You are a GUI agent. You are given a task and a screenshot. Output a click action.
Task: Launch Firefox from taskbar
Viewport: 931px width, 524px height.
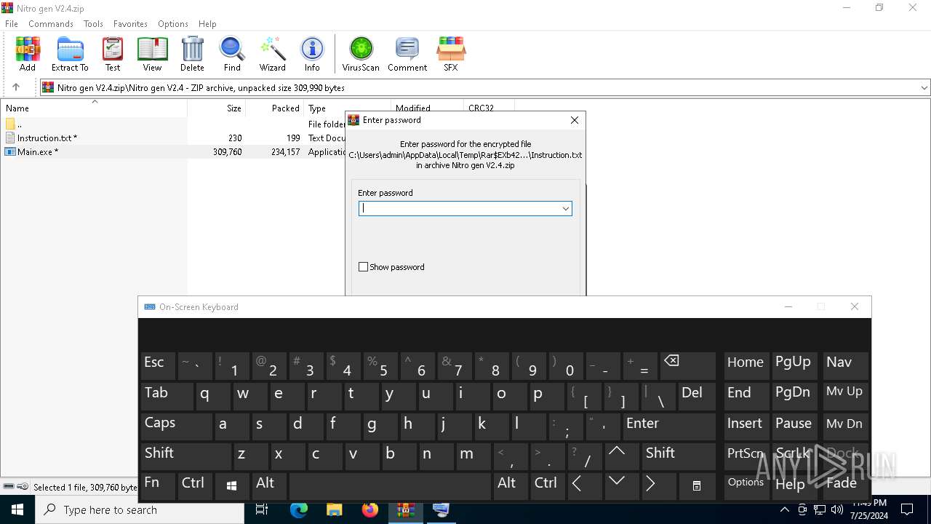pos(369,509)
